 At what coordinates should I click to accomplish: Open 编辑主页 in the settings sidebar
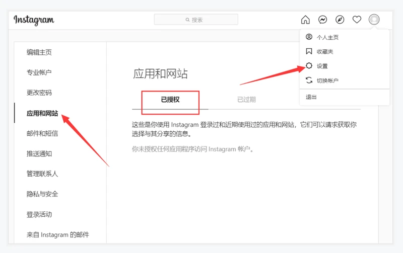pyautogui.click(x=39, y=52)
